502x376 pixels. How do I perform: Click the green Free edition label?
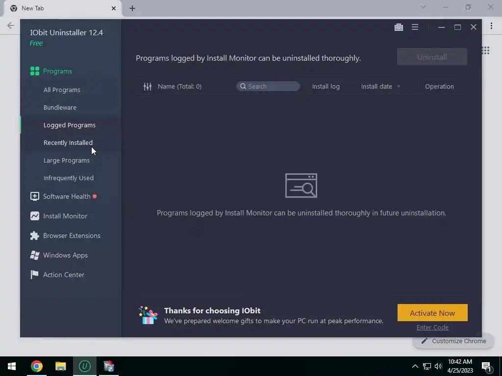pos(36,43)
